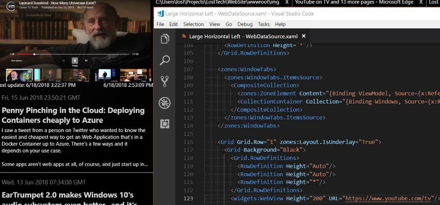
Task: Click zones:Layout.IsUnderlay="True" on line 116
Action: click(x=329, y=142)
